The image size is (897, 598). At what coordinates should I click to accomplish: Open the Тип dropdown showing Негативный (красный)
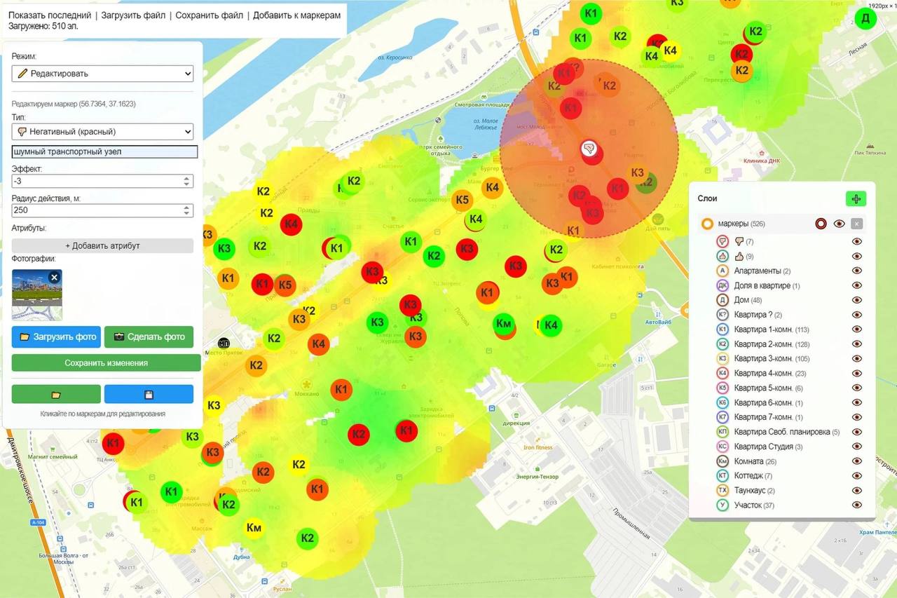tap(102, 132)
